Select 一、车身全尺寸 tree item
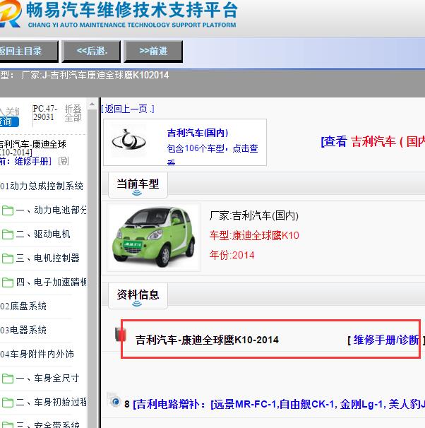Screen dimensions: 425x428 [x=48, y=378]
